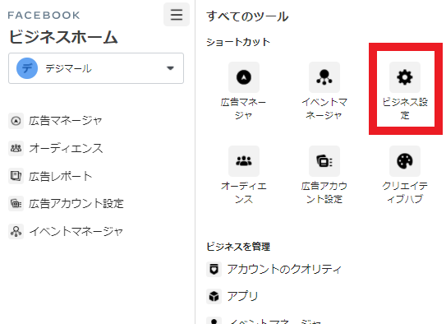
Task: Click the クリエイティブハブ shortcut label text
Action: (405, 192)
